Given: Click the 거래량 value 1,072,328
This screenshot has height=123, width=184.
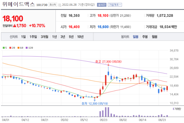Looking at the screenshot, I should click(165, 16).
